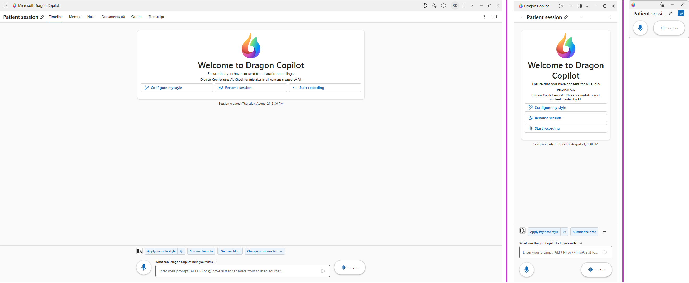Open the Orders tab

point(137,17)
